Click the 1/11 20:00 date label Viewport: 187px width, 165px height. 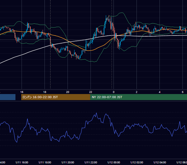68,162
